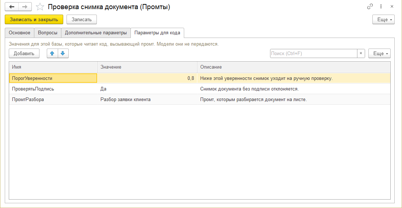402x208 pixels.
Task: Move row down with blue down arrow
Action: [63, 54]
